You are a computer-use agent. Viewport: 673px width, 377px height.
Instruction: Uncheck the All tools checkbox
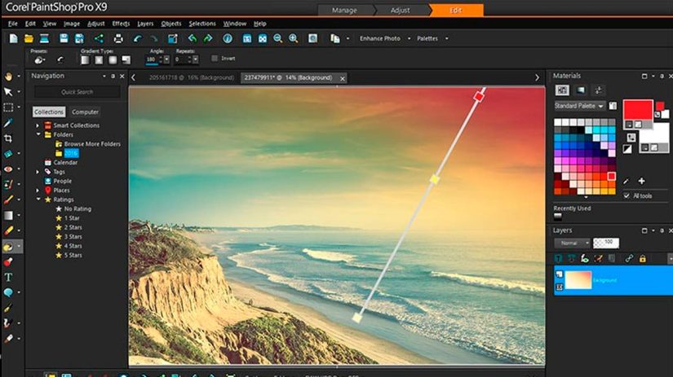[627, 195]
